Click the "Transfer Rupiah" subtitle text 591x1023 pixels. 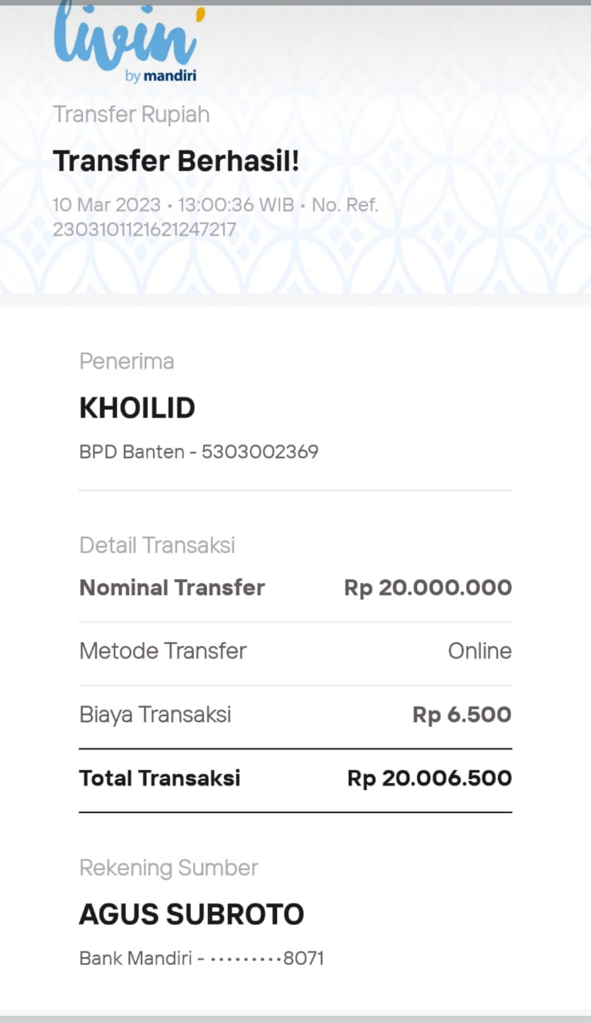click(131, 114)
